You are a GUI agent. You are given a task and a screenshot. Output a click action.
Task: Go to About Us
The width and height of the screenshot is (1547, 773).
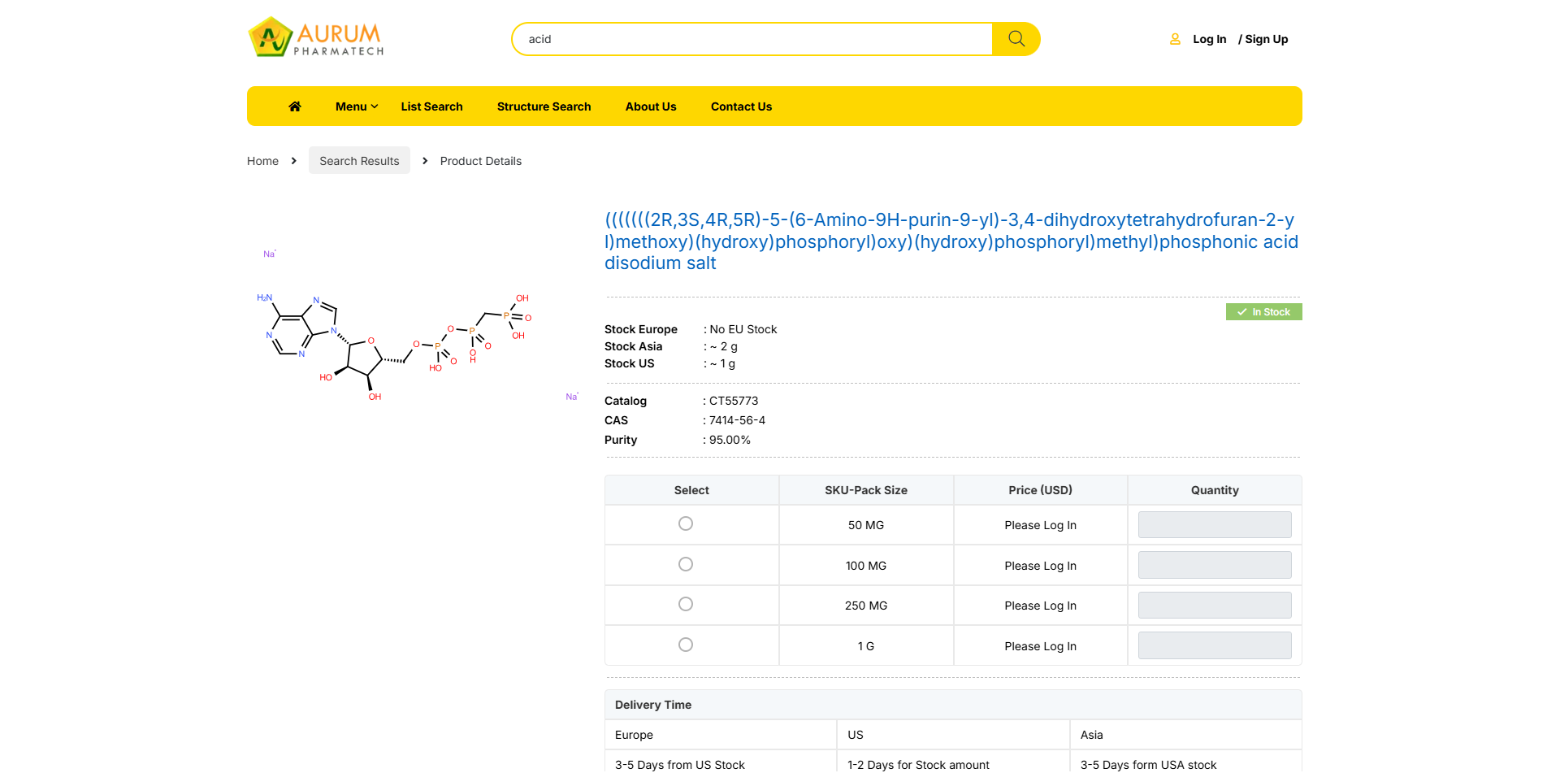click(651, 106)
